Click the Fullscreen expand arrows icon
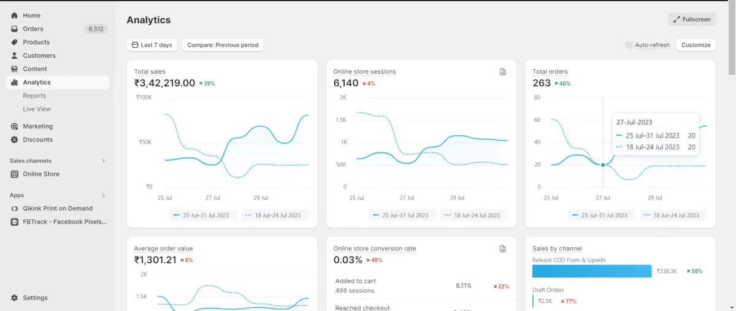Viewport: 736px width, 311px height. tap(677, 20)
